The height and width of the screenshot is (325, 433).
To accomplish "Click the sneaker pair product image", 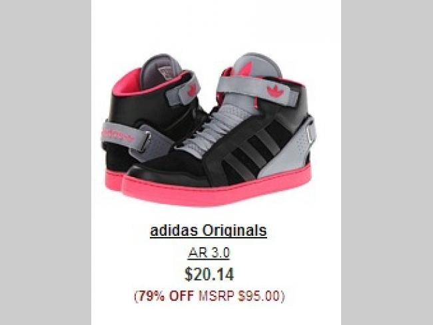I will pyautogui.click(x=209, y=130).
